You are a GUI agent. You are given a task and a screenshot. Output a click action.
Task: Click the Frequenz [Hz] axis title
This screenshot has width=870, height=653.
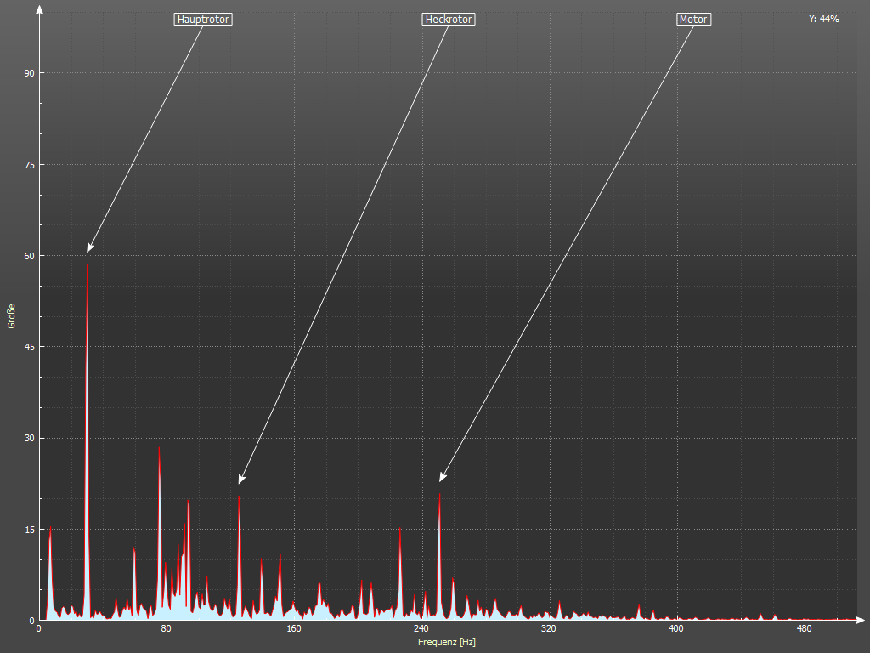(447, 642)
